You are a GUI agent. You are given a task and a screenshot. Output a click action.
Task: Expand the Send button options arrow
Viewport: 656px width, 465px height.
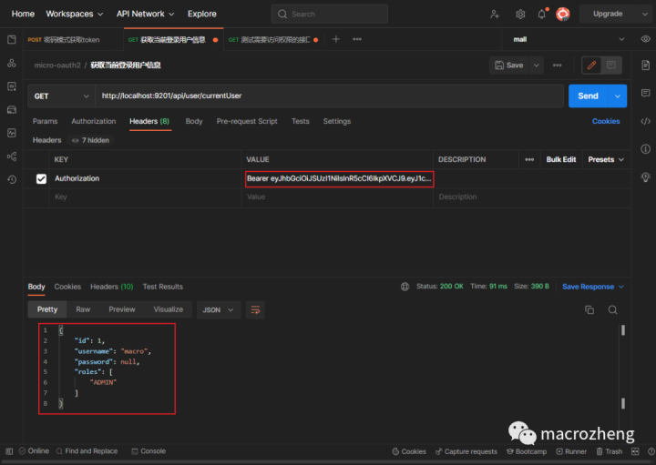pos(618,96)
